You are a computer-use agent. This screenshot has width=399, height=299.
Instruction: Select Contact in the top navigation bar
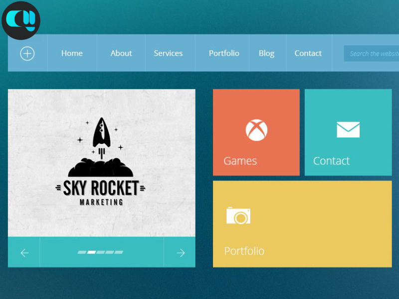[308, 53]
